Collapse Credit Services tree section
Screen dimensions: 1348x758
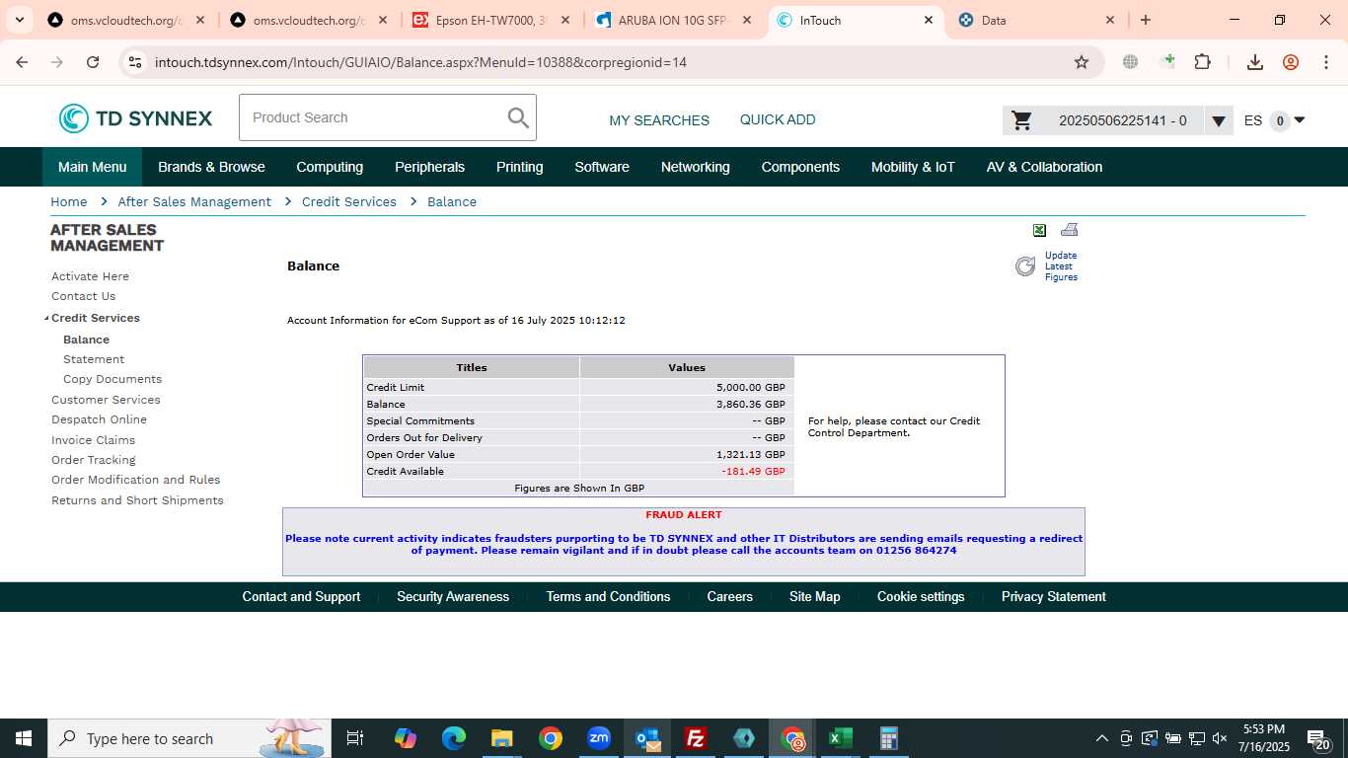pos(46,318)
